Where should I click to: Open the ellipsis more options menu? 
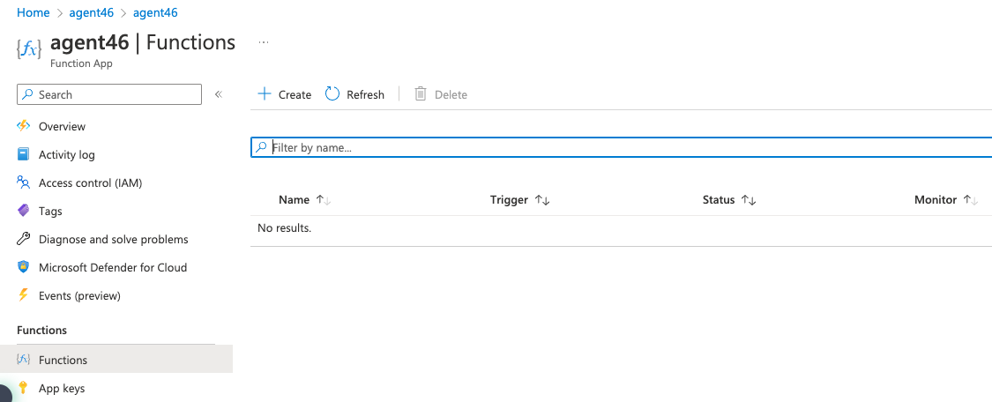pyautogui.click(x=264, y=42)
